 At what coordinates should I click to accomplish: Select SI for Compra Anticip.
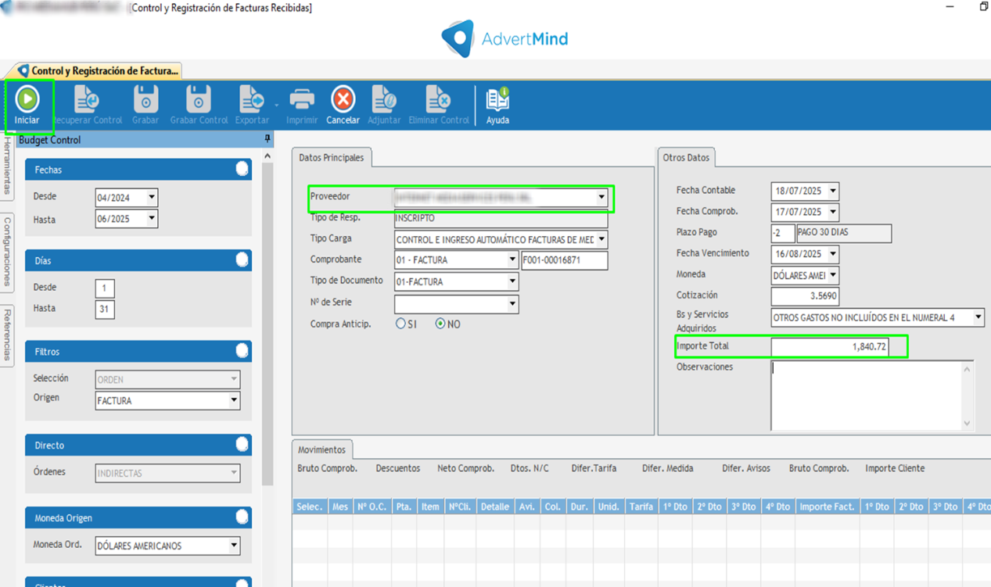(400, 323)
